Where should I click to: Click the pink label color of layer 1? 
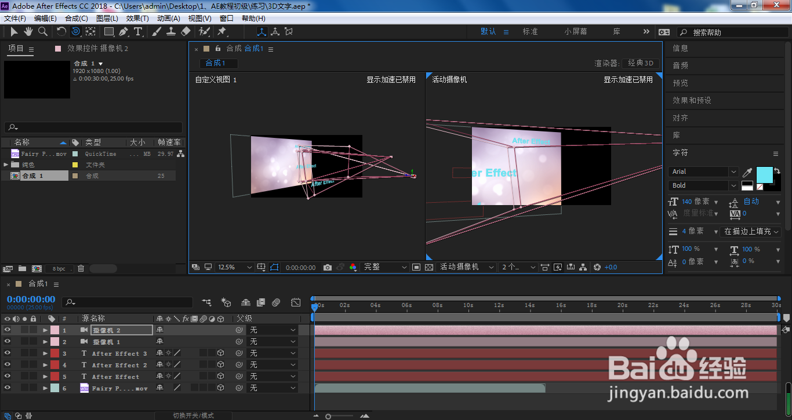(x=55, y=330)
